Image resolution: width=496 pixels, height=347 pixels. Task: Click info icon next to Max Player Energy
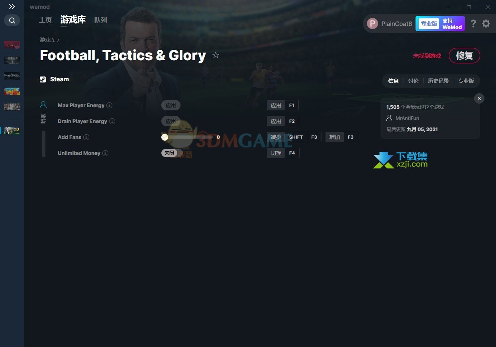tap(110, 106)
